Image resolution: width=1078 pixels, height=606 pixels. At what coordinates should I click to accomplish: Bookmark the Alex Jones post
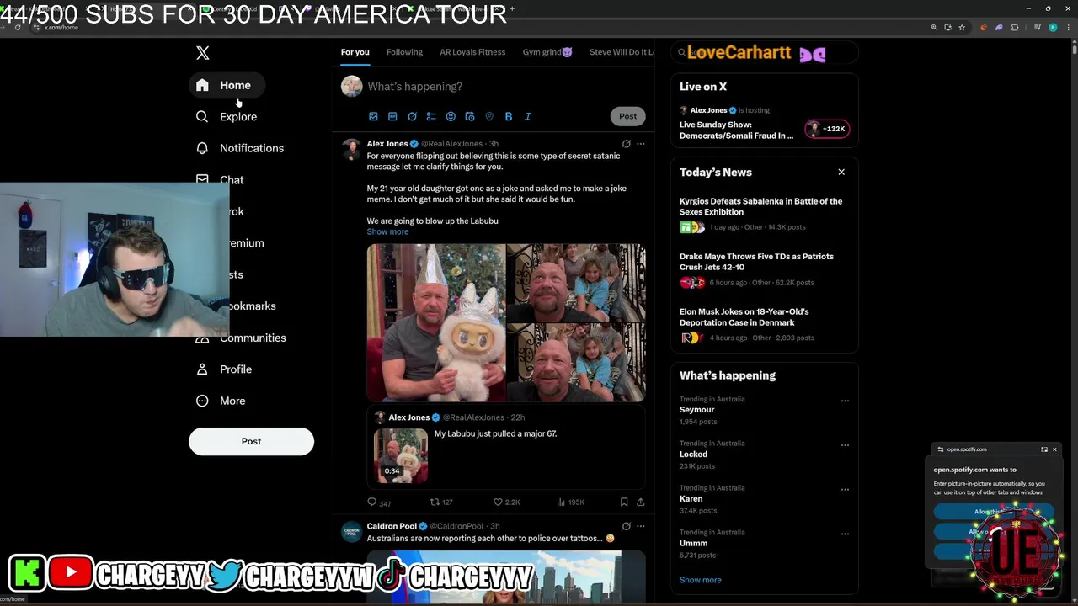pos(624,502)
